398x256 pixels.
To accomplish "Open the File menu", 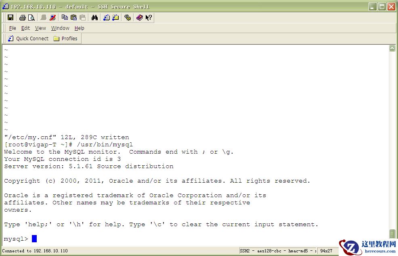I will coord(13,28).
